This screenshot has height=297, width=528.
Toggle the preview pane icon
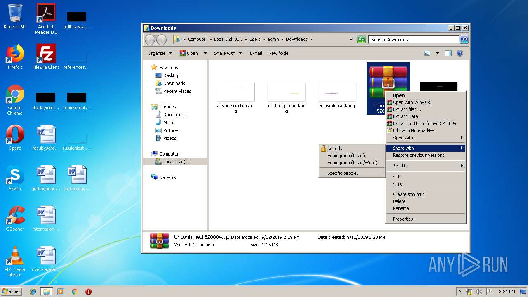click(x=448, y=53)
